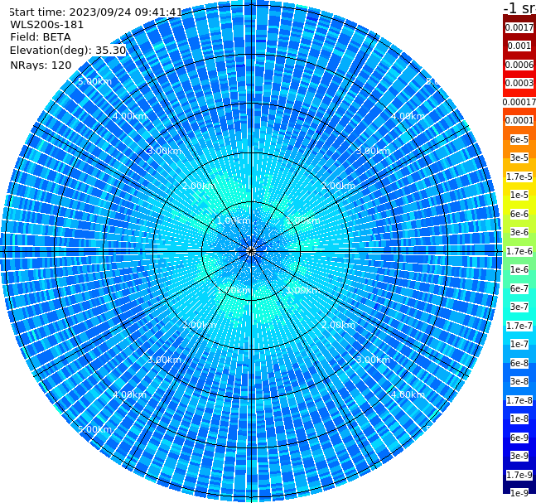Select the 3e-9 colorbar label
Viewport: 536px width, 503px height.
click(x=519, y=456)
